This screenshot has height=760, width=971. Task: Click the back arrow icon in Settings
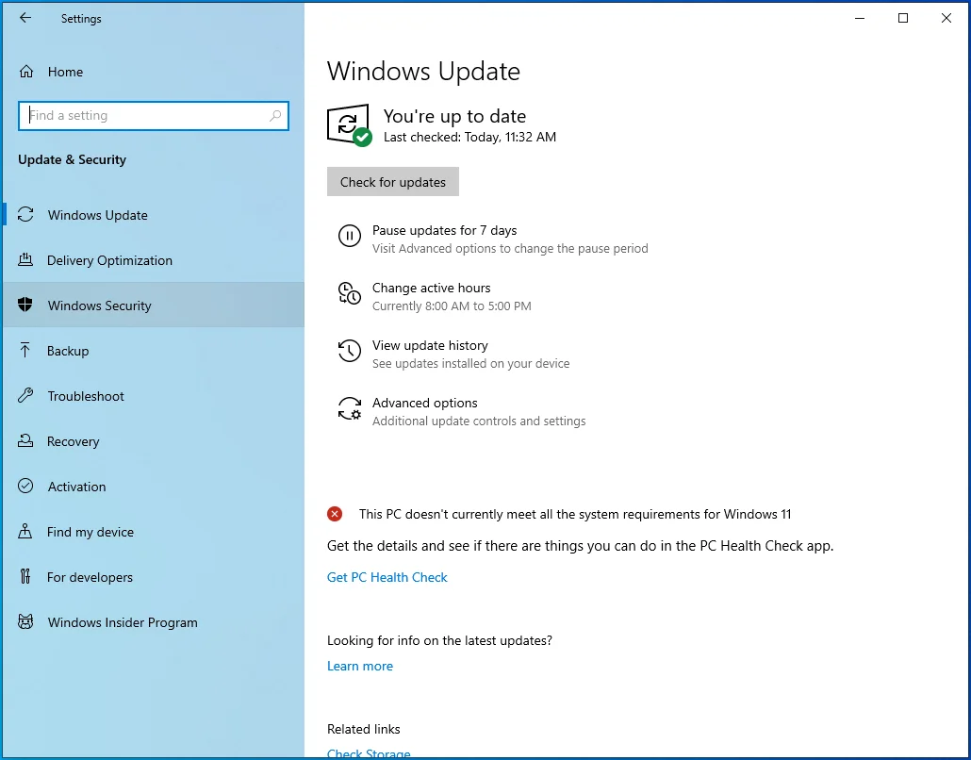point(25,18)
